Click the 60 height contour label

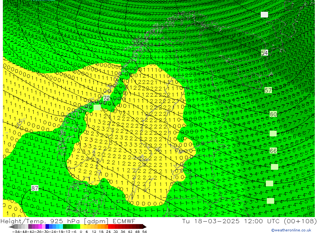coord(273,114)
